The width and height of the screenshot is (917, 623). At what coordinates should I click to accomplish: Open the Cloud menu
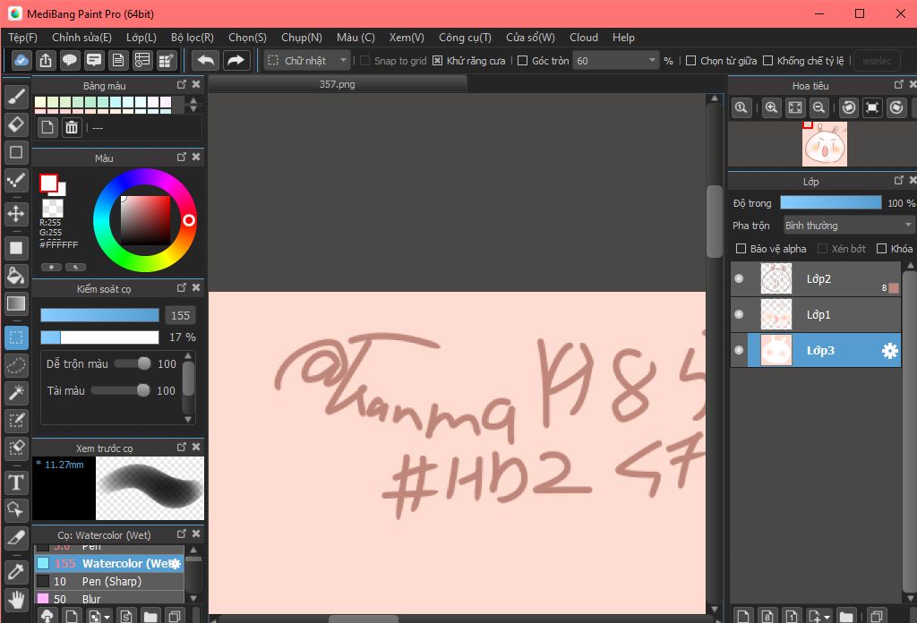coord(584,38)
